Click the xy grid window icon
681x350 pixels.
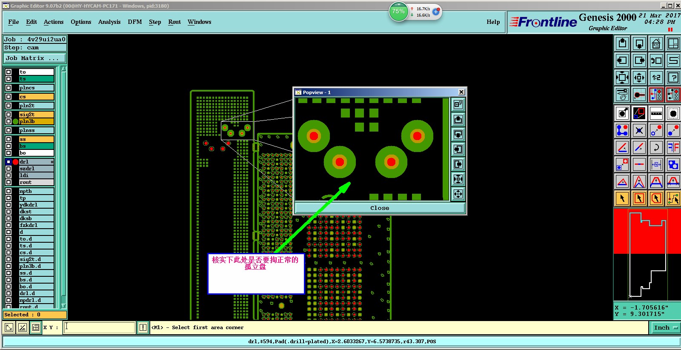click(673, 43)
